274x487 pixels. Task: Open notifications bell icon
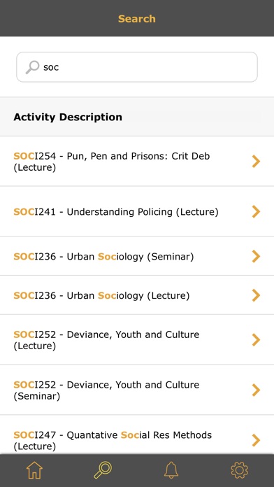171,470
